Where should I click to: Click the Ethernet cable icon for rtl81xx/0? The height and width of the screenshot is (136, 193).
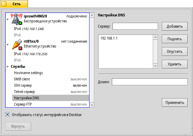coord(17,44)
